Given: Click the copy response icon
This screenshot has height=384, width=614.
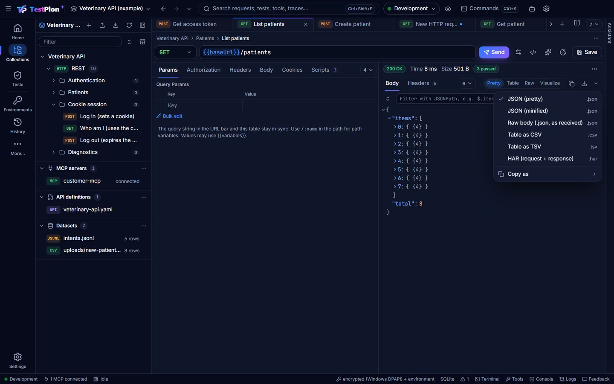Looking at the screenshot, I should (x=571, y=83).
